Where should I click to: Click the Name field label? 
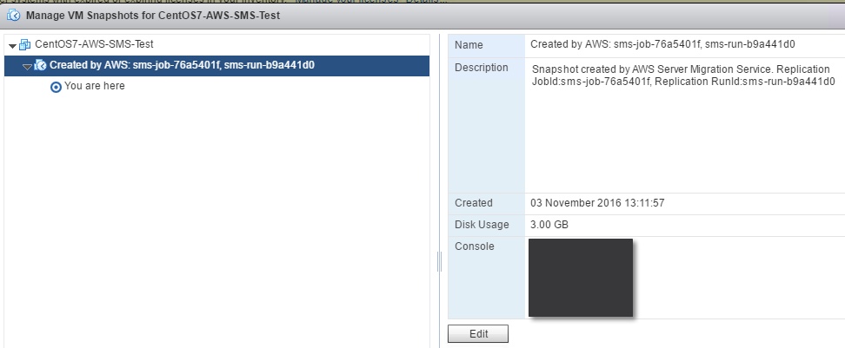[x=469, y=45]
